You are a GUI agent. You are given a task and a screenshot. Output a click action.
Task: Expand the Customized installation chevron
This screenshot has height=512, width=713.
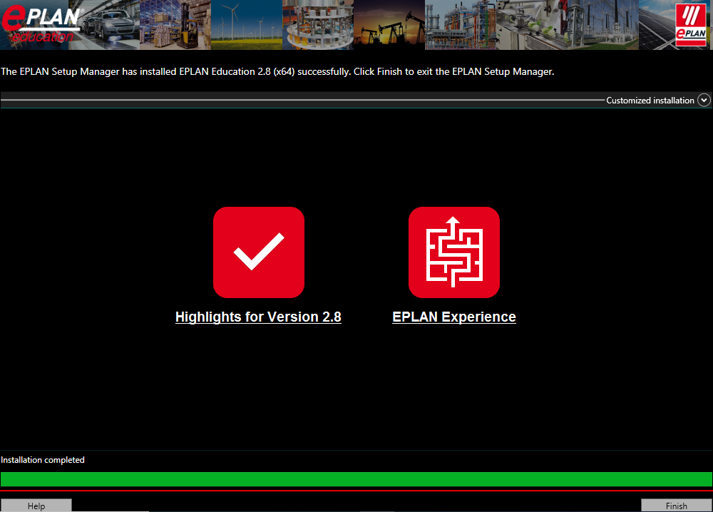[x=704, y=100]
